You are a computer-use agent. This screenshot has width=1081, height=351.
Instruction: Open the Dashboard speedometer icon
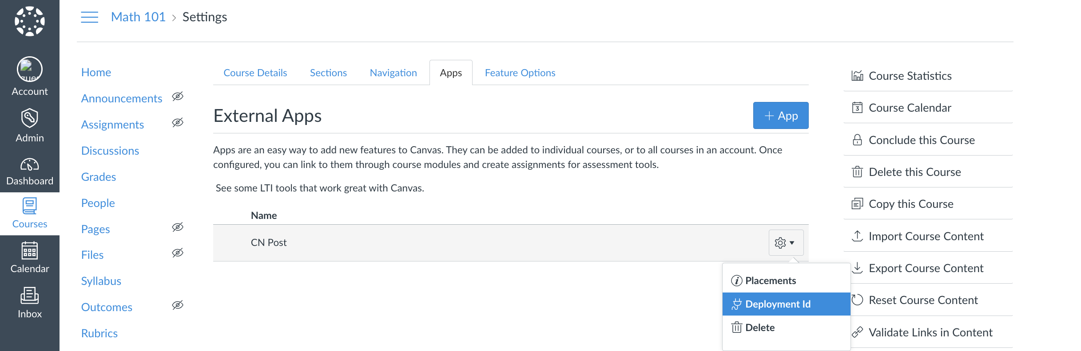(x=29, y=165)
